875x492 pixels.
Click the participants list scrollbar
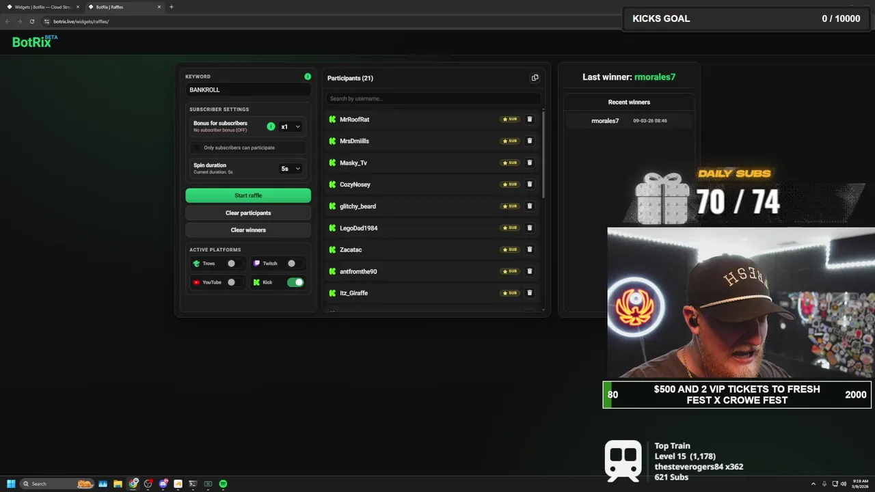(x=543, y=154)
